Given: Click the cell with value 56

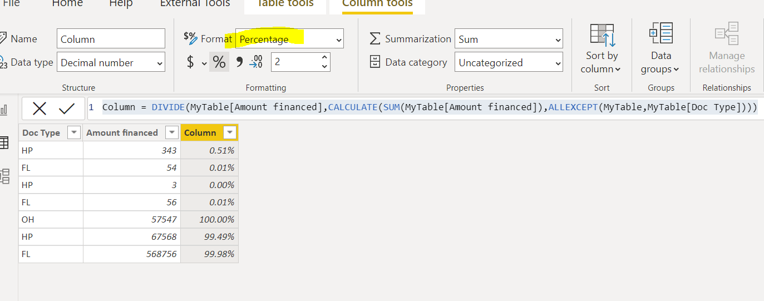Looking at the screenshot, I should point(132,202).
